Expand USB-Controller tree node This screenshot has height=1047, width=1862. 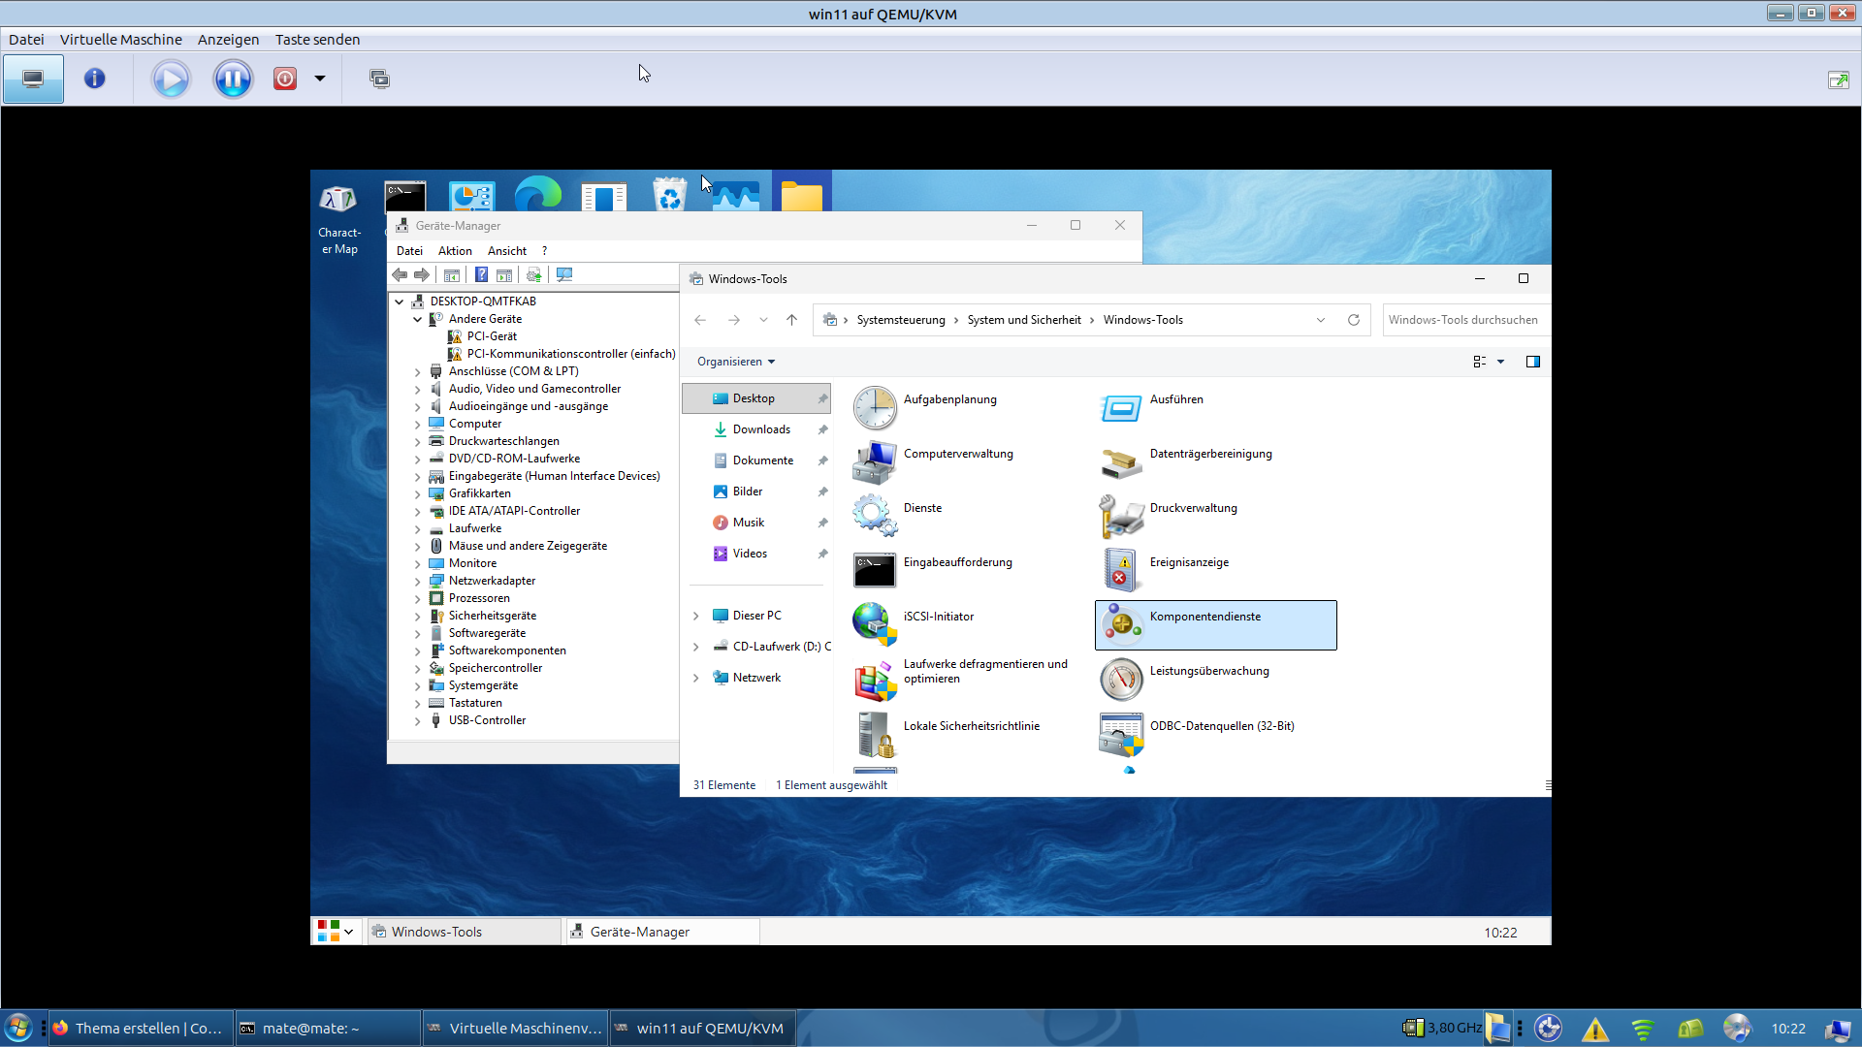click(x=418, y=720)
